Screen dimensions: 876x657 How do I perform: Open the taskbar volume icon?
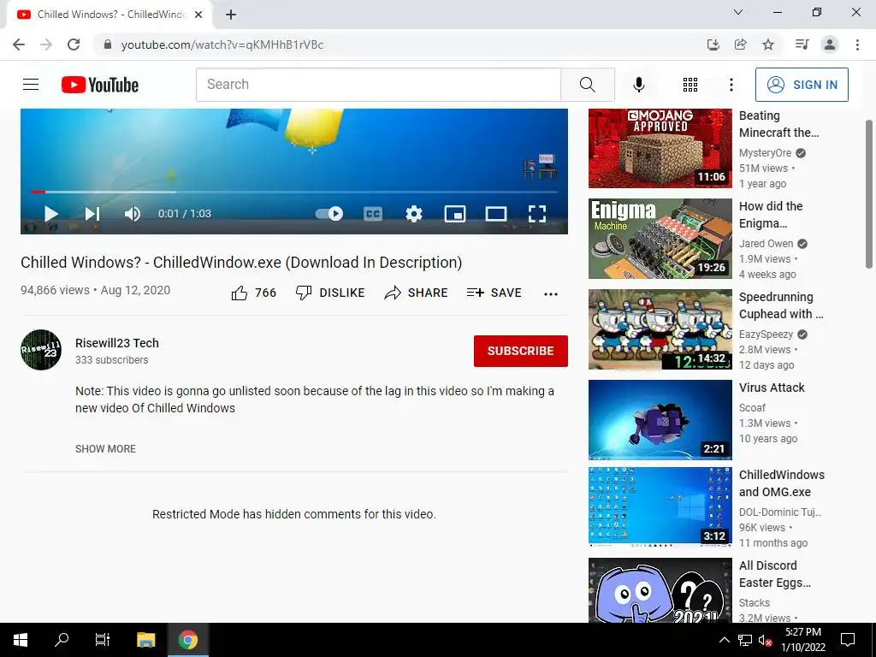pyautogui.click(x=766, y=640)
